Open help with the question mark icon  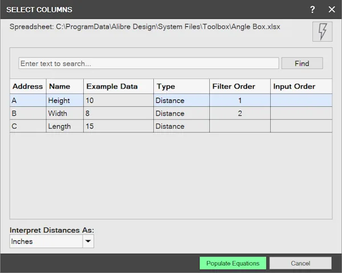(312, 9)
